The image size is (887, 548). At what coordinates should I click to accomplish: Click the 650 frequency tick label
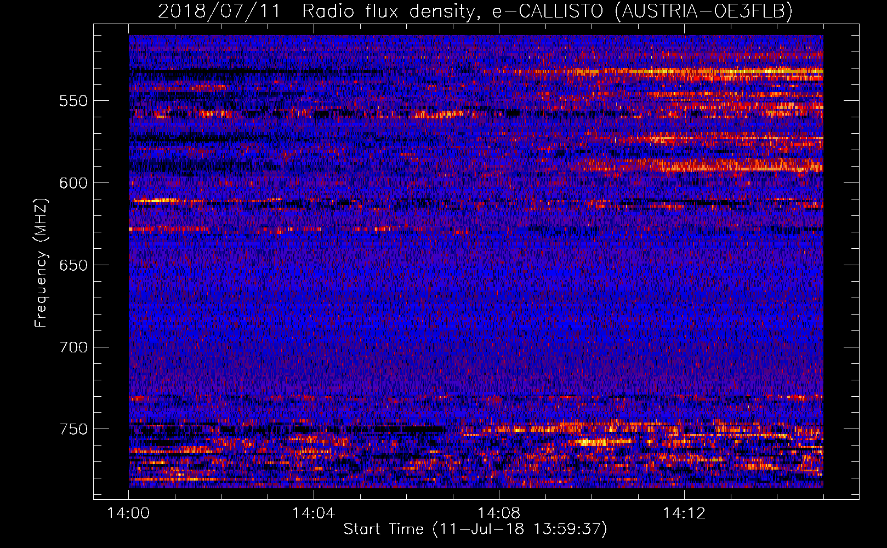(x=73, y=265)
